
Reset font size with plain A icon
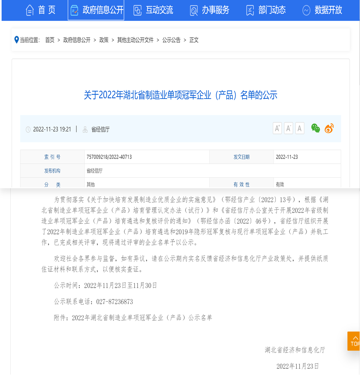tap(300, 128)
